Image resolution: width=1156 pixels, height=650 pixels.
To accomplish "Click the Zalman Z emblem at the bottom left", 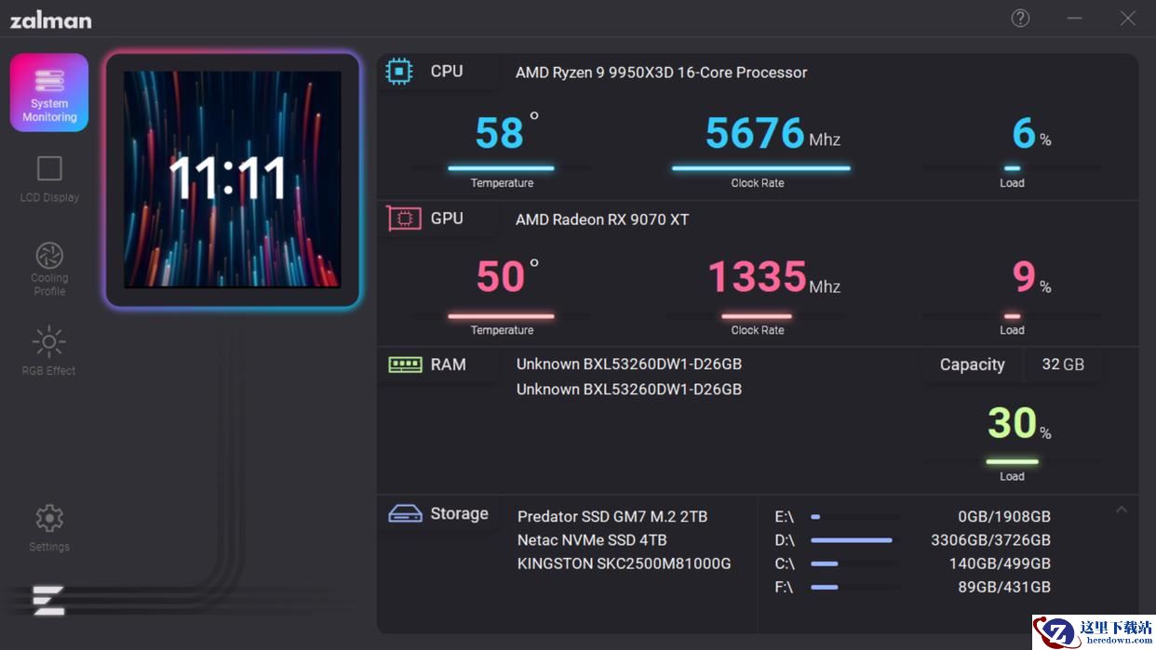I will coord(48,601).
